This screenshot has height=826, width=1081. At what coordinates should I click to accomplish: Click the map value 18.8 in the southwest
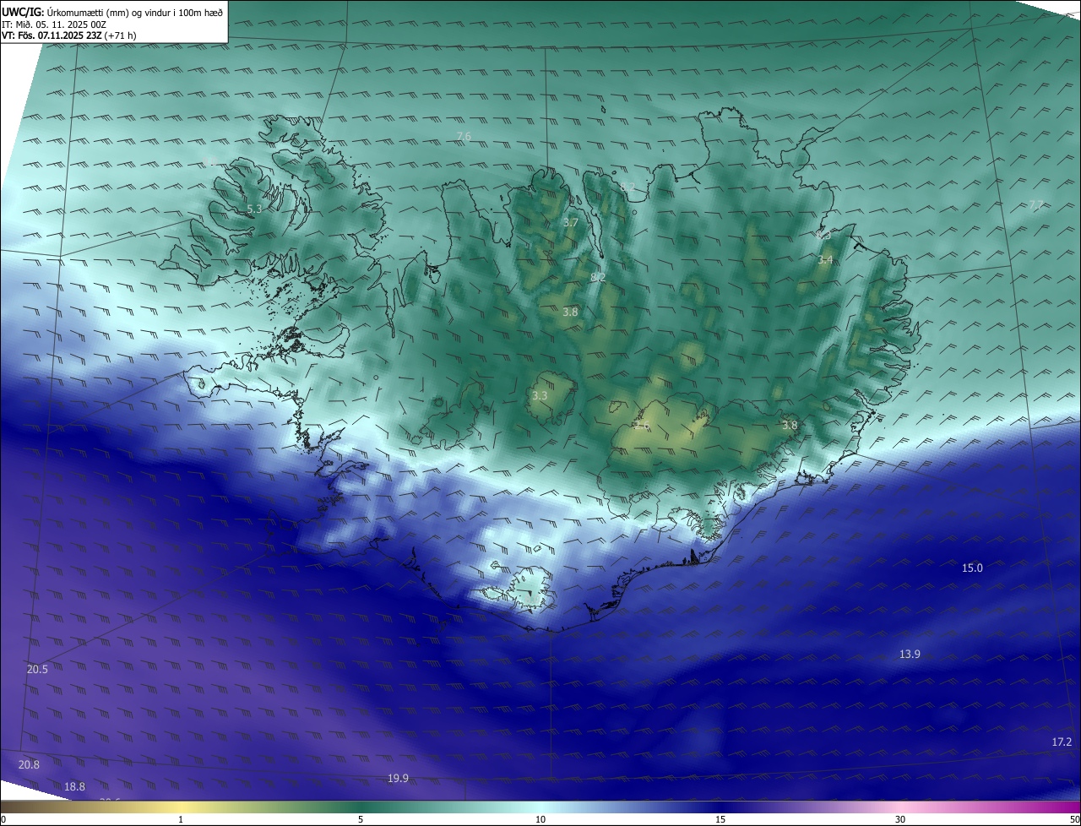(x=74, y=787)
